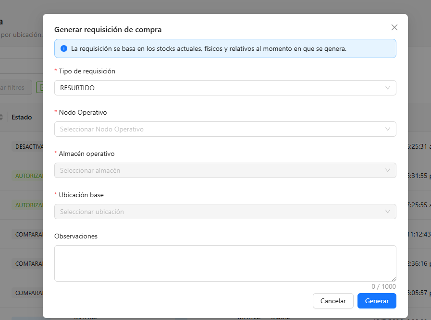Click the Estado column header in background table

point(22,117)
